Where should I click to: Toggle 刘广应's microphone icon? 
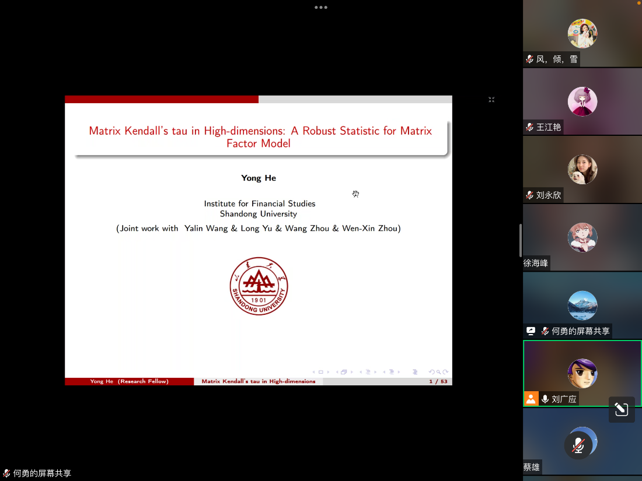pos(545,399)
